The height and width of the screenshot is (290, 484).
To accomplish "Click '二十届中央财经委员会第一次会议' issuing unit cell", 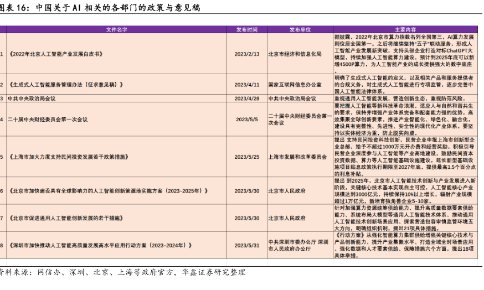I will point(300,120).
